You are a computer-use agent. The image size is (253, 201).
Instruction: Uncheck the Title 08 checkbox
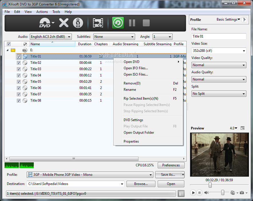click(19, 100)
